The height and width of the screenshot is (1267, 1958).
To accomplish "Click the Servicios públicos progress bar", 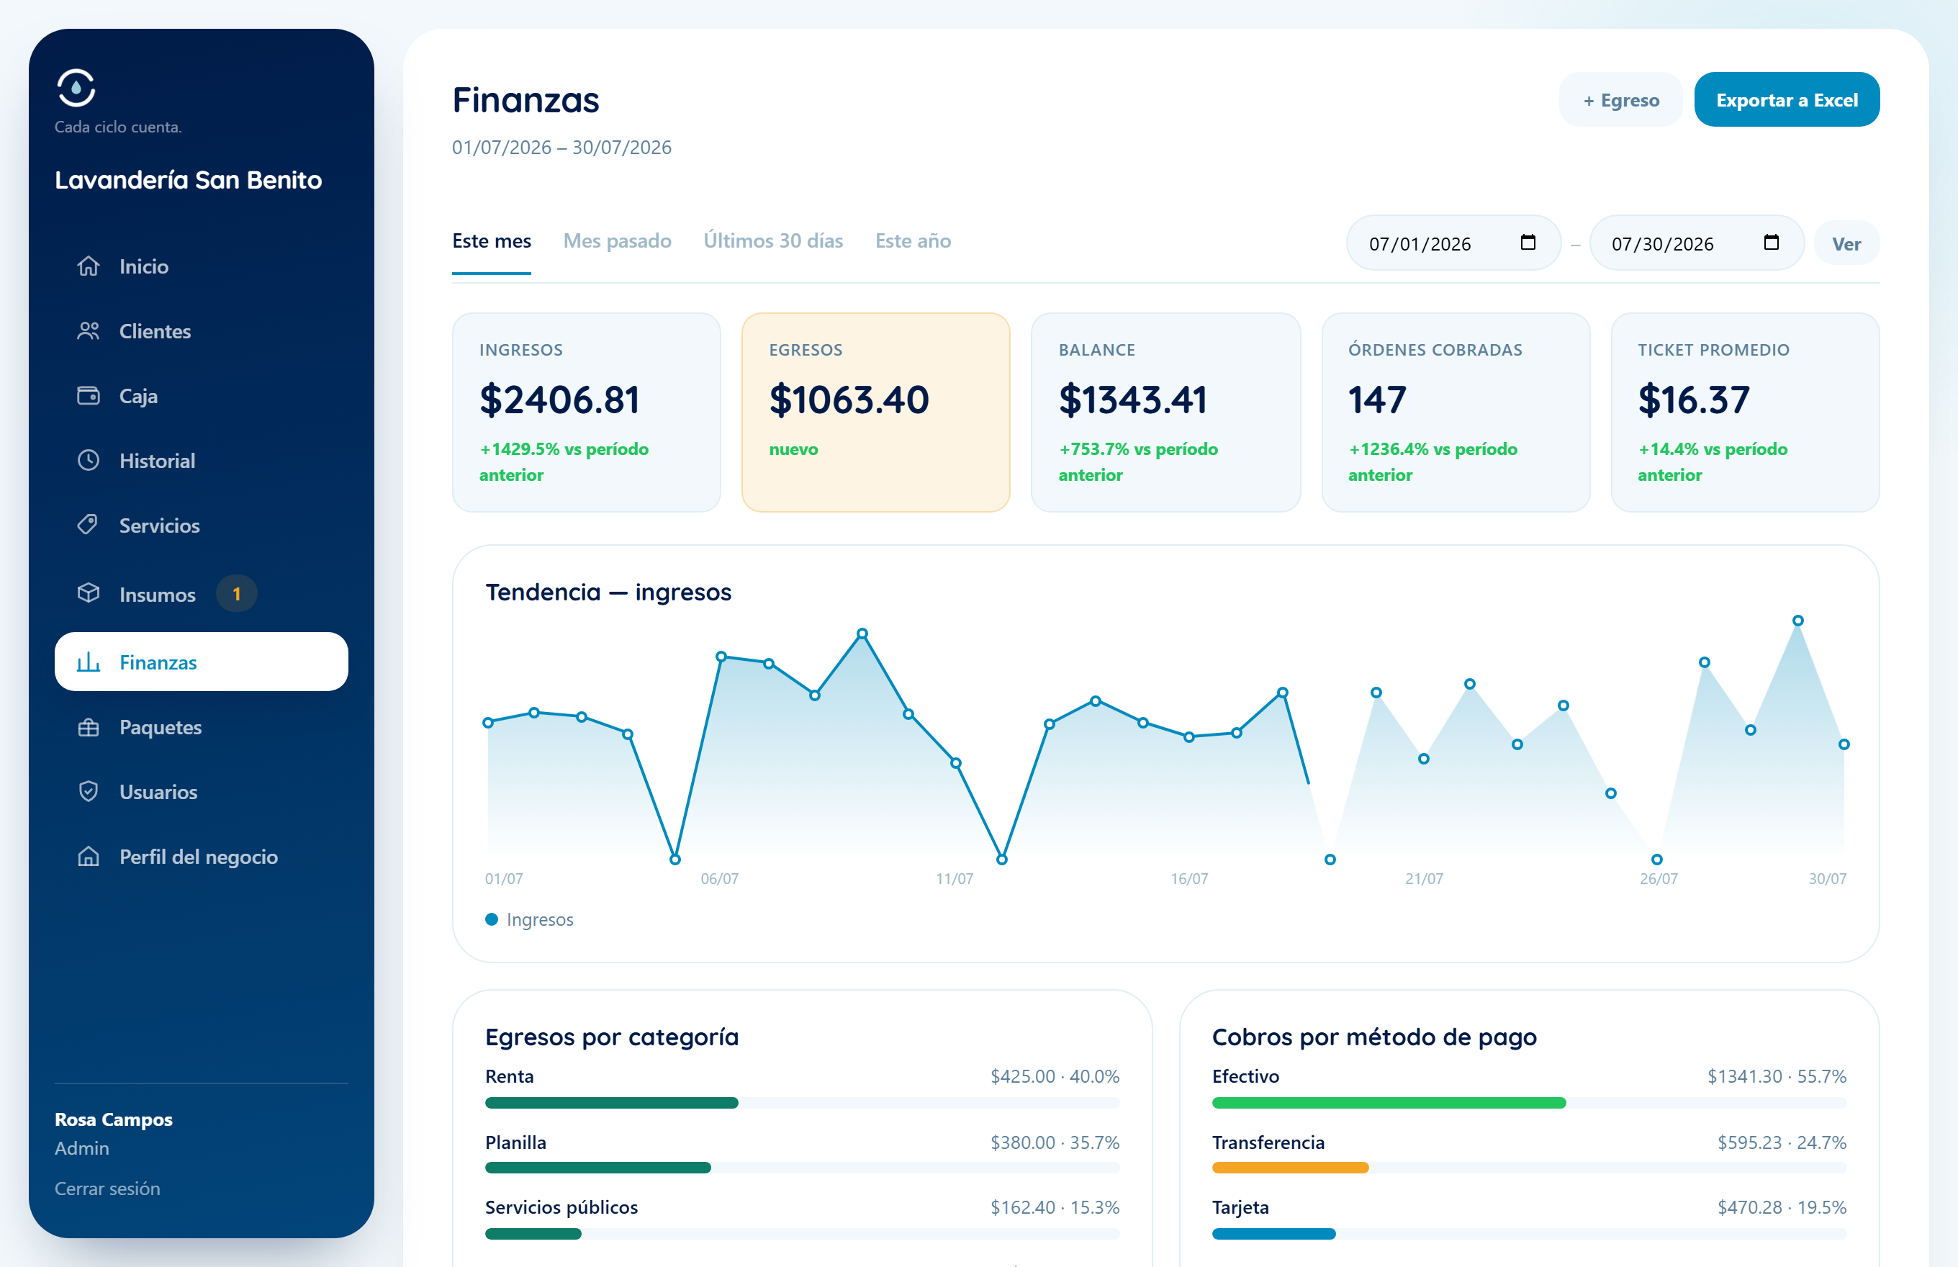I will [x=801, y=1233].
